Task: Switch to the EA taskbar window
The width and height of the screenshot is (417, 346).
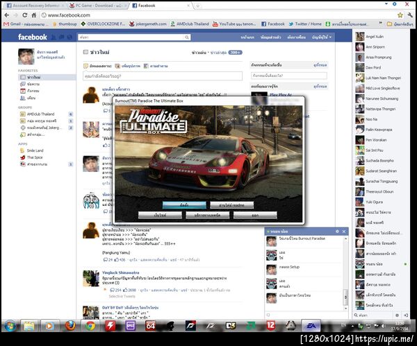Action: pos(311,326)
